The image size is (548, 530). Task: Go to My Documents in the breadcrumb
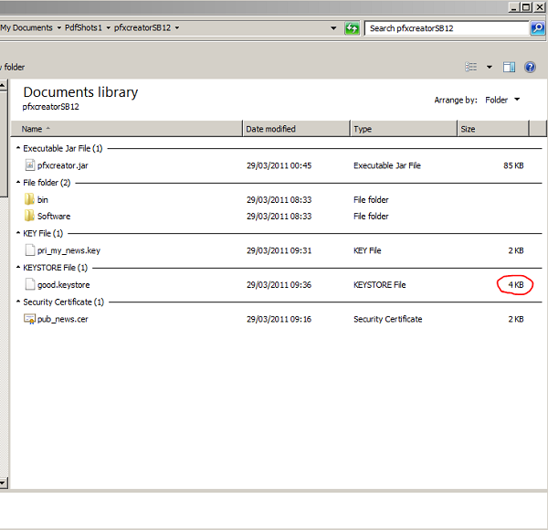[x=26, y=27]
